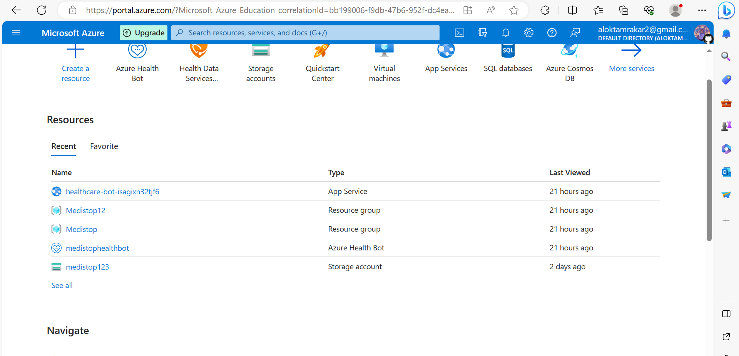Open App Services icon
Image resolution: width=739 pixels, height=356 pixels.
446,51
